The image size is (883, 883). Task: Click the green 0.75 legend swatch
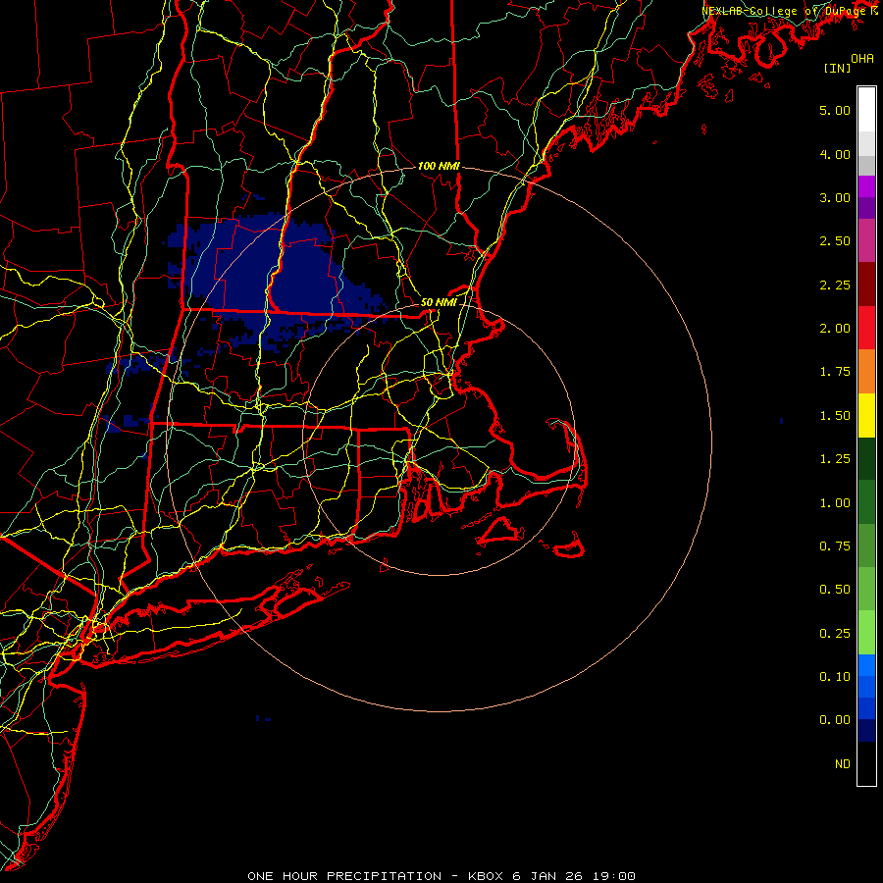(866, 545)
